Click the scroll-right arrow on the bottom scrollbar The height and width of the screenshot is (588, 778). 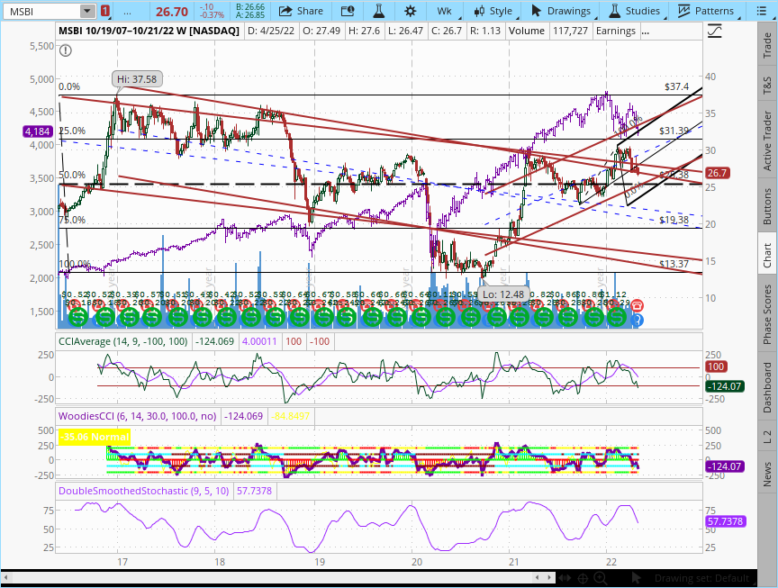[x=549, y=578]
